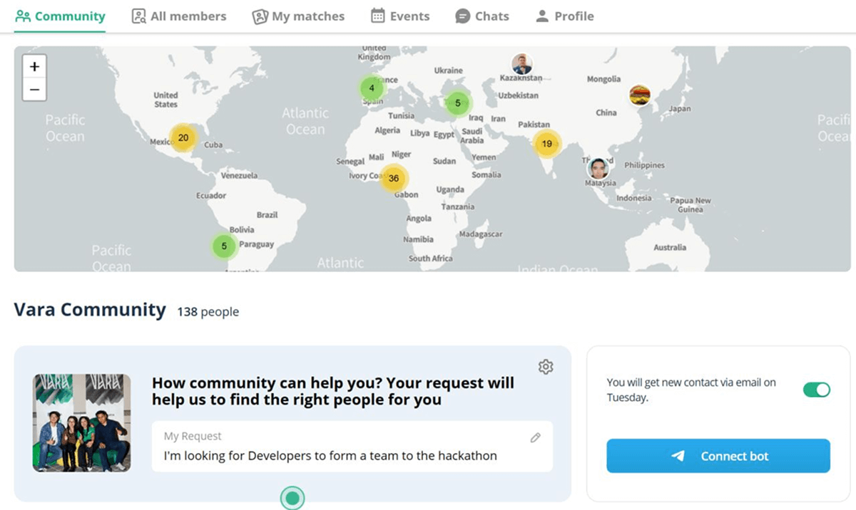Image resolution: width=856 pixels, height=510 pixels.
Task: Click the 'China' label on the map
Action: click(x=606, y=113)
